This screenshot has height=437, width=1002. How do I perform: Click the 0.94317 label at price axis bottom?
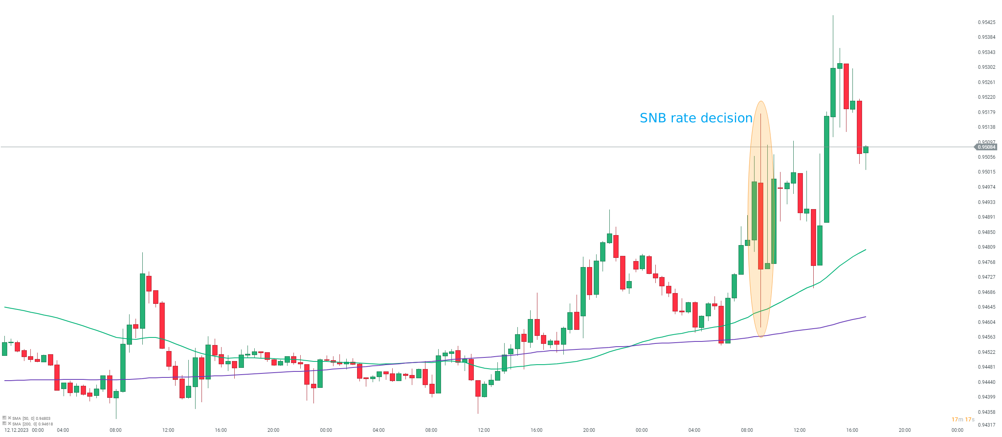tap(986, 425)
